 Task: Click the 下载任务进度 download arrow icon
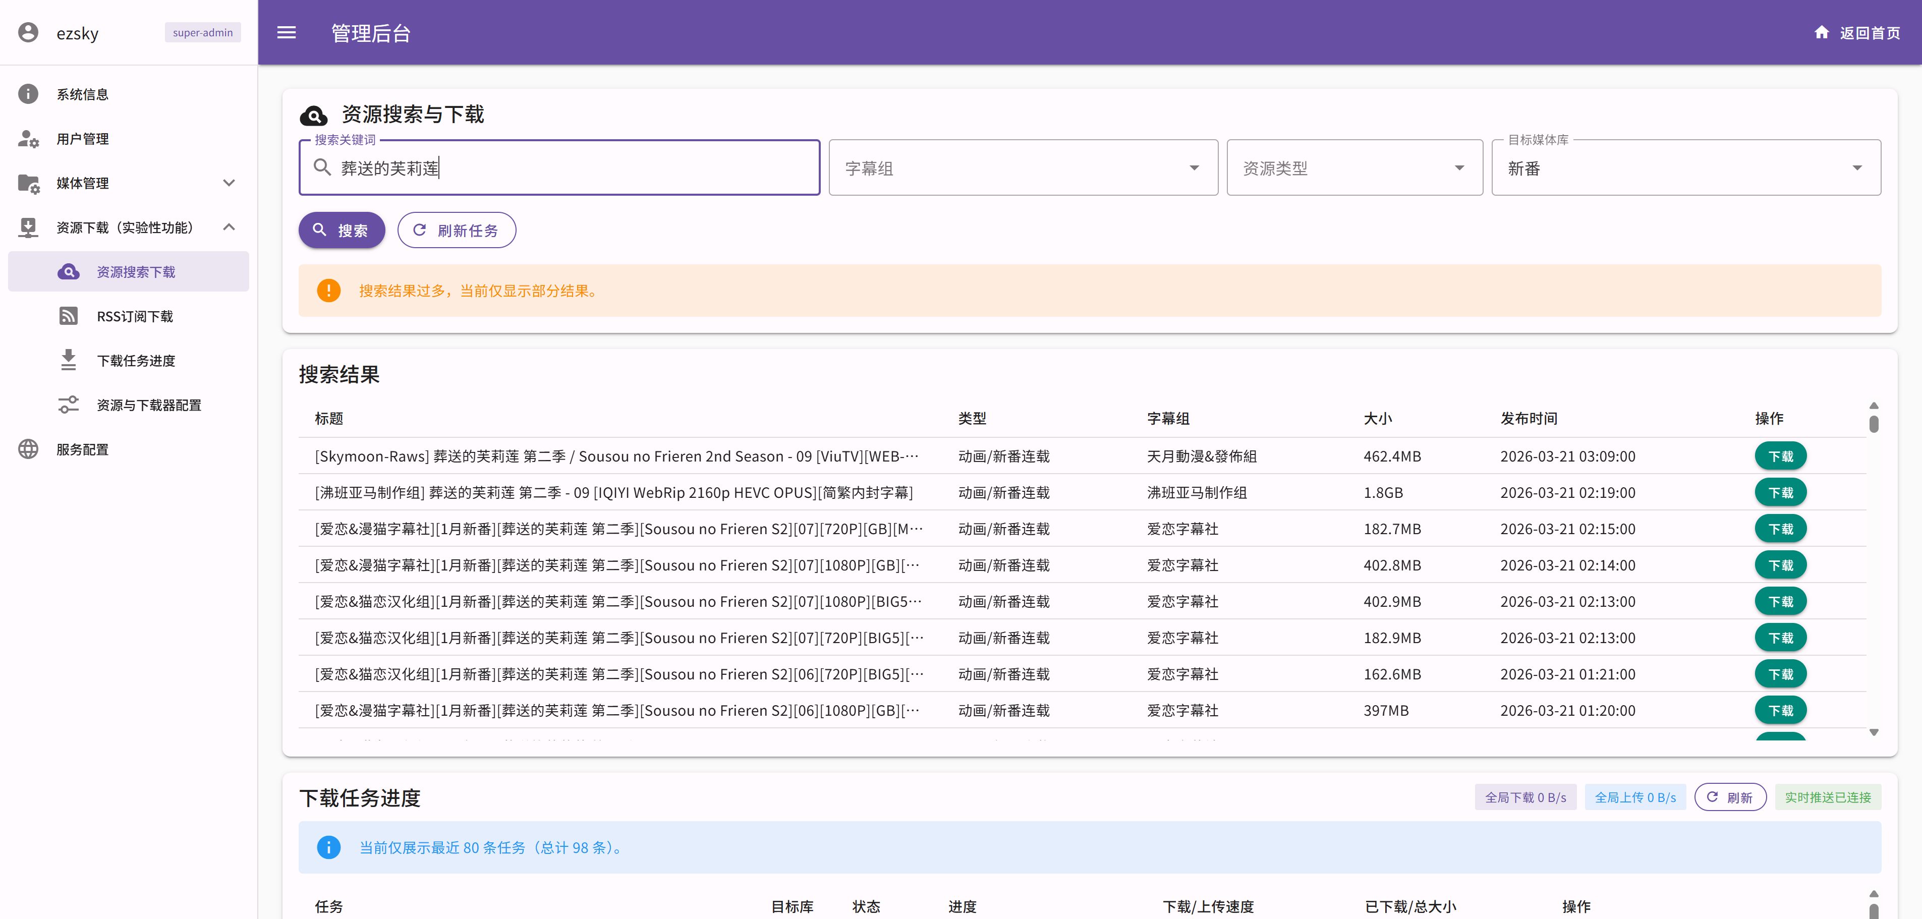click(69, 360)
